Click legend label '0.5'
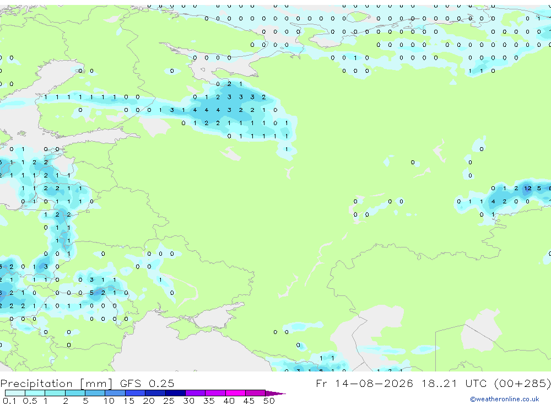Viewport: 551px width, 404px height. 30,401
